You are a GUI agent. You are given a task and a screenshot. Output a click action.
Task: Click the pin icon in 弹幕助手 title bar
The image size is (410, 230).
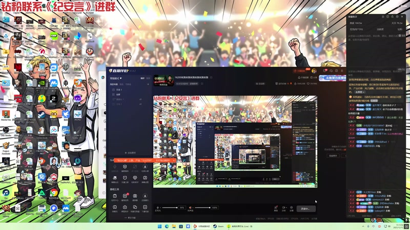pyautogui.click(x=383, y=17)
